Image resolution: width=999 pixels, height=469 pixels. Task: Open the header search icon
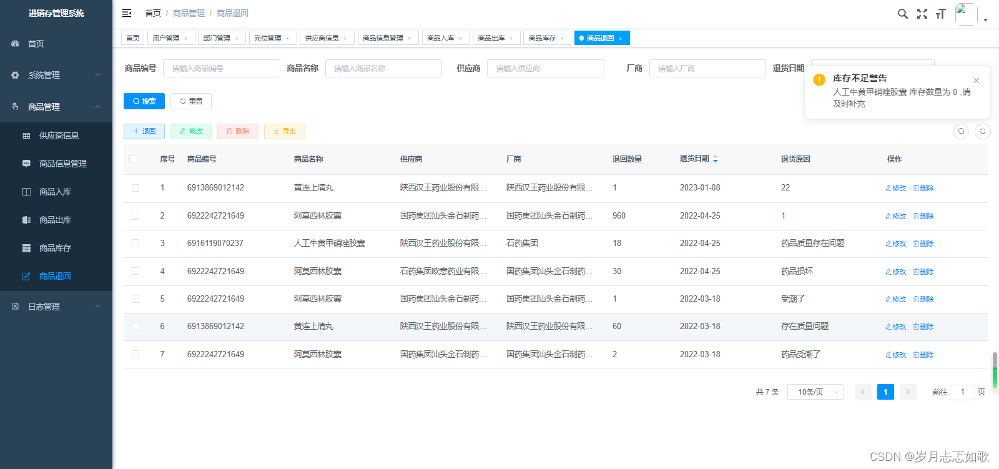click(x=903, y=14)
